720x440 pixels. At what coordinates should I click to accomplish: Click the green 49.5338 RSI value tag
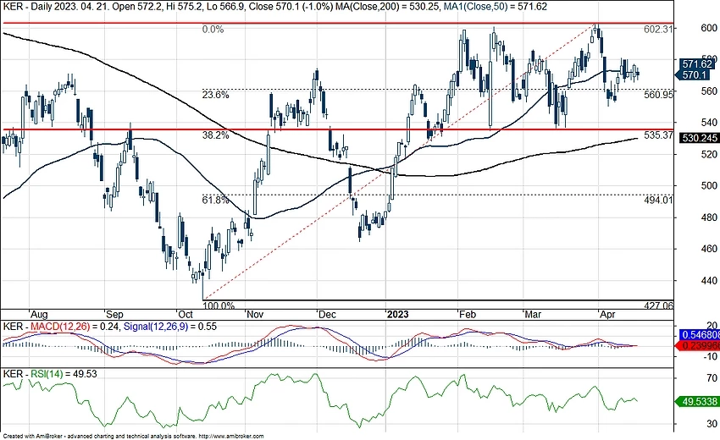click(x=698, y=404)
